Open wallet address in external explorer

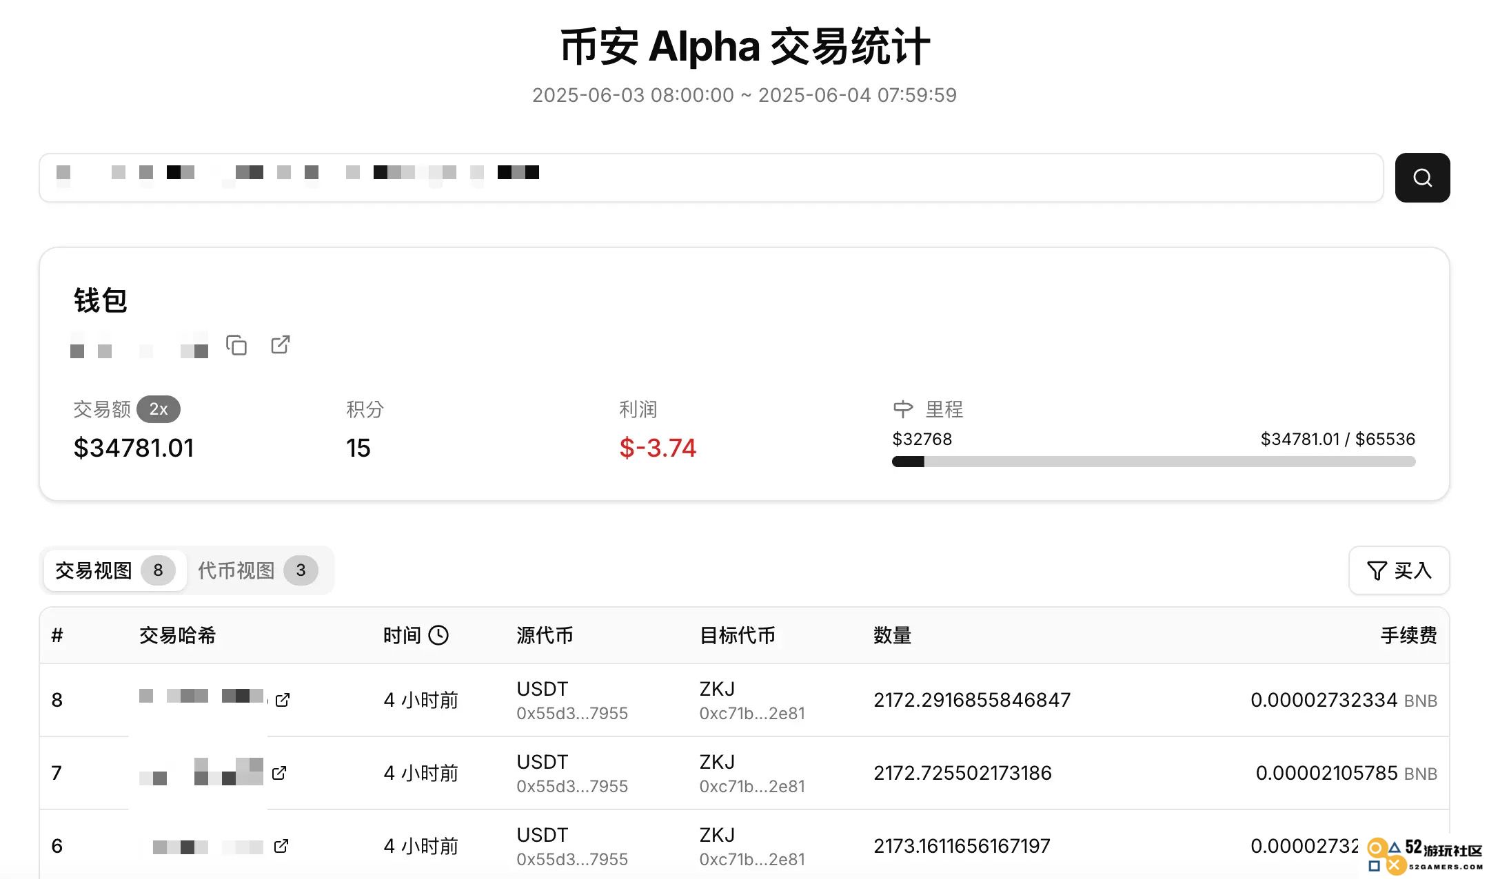point(281,344)
